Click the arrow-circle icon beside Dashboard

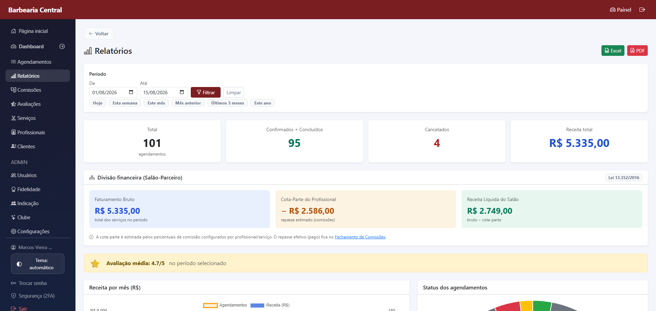62,47
